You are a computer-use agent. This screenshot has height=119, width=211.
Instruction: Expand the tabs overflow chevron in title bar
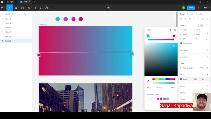tap(187, 2)
